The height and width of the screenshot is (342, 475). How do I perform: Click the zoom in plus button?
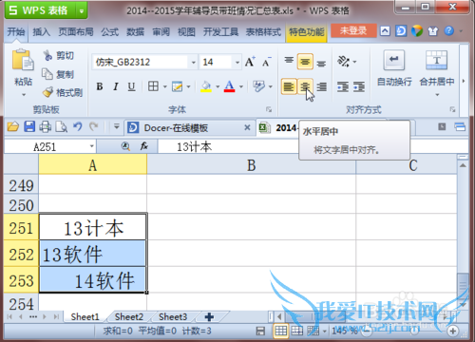[x=452, y=332]
